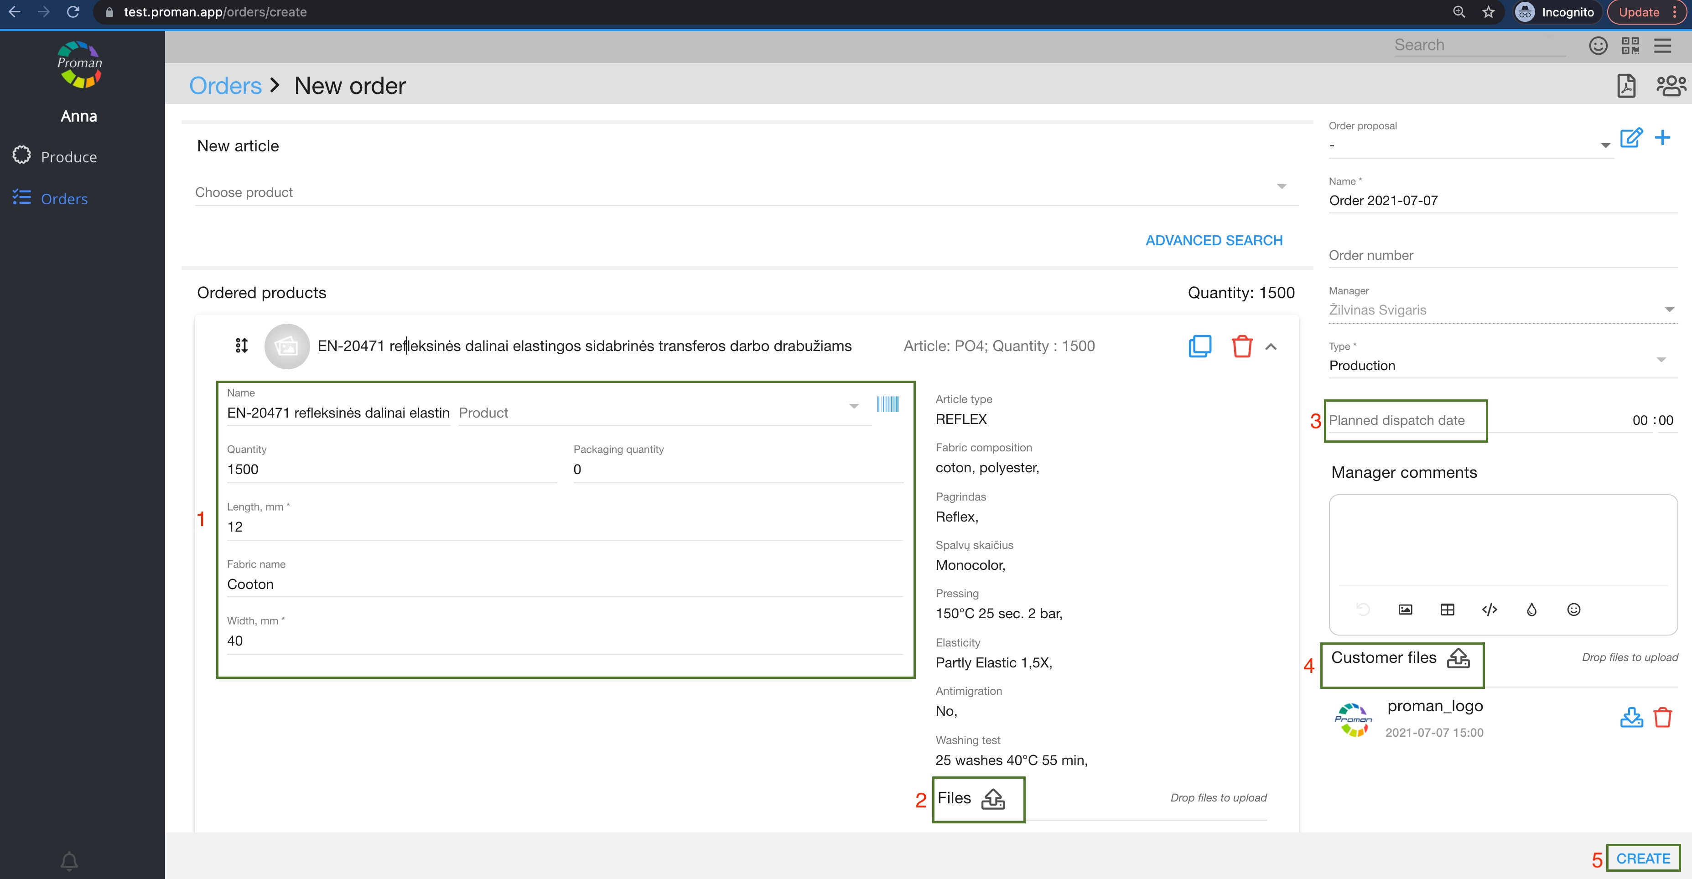Edit the order proposal with the pencil icon
Image resolution: width=1692 pixels, height=879 pixels.
(x=1631, y=138)
